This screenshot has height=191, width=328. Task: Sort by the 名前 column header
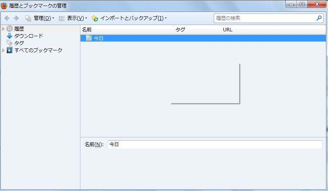click(127, 29)
